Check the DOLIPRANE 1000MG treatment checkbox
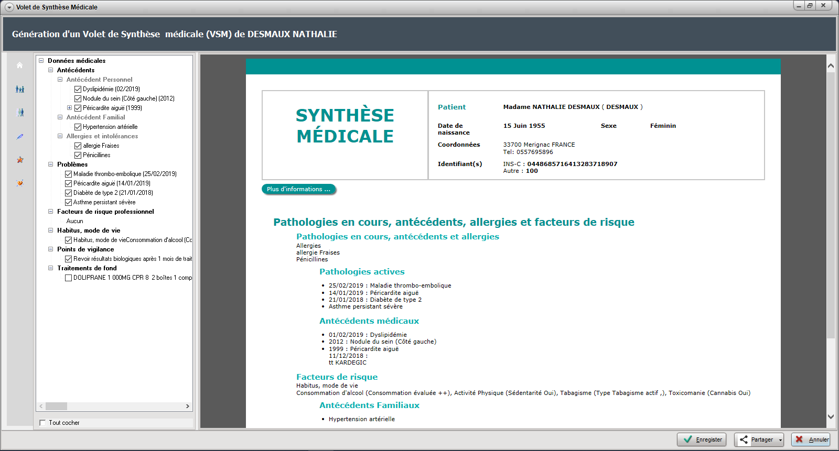The height and width of the screenshot is (451, 839). [x=68, y=278]
